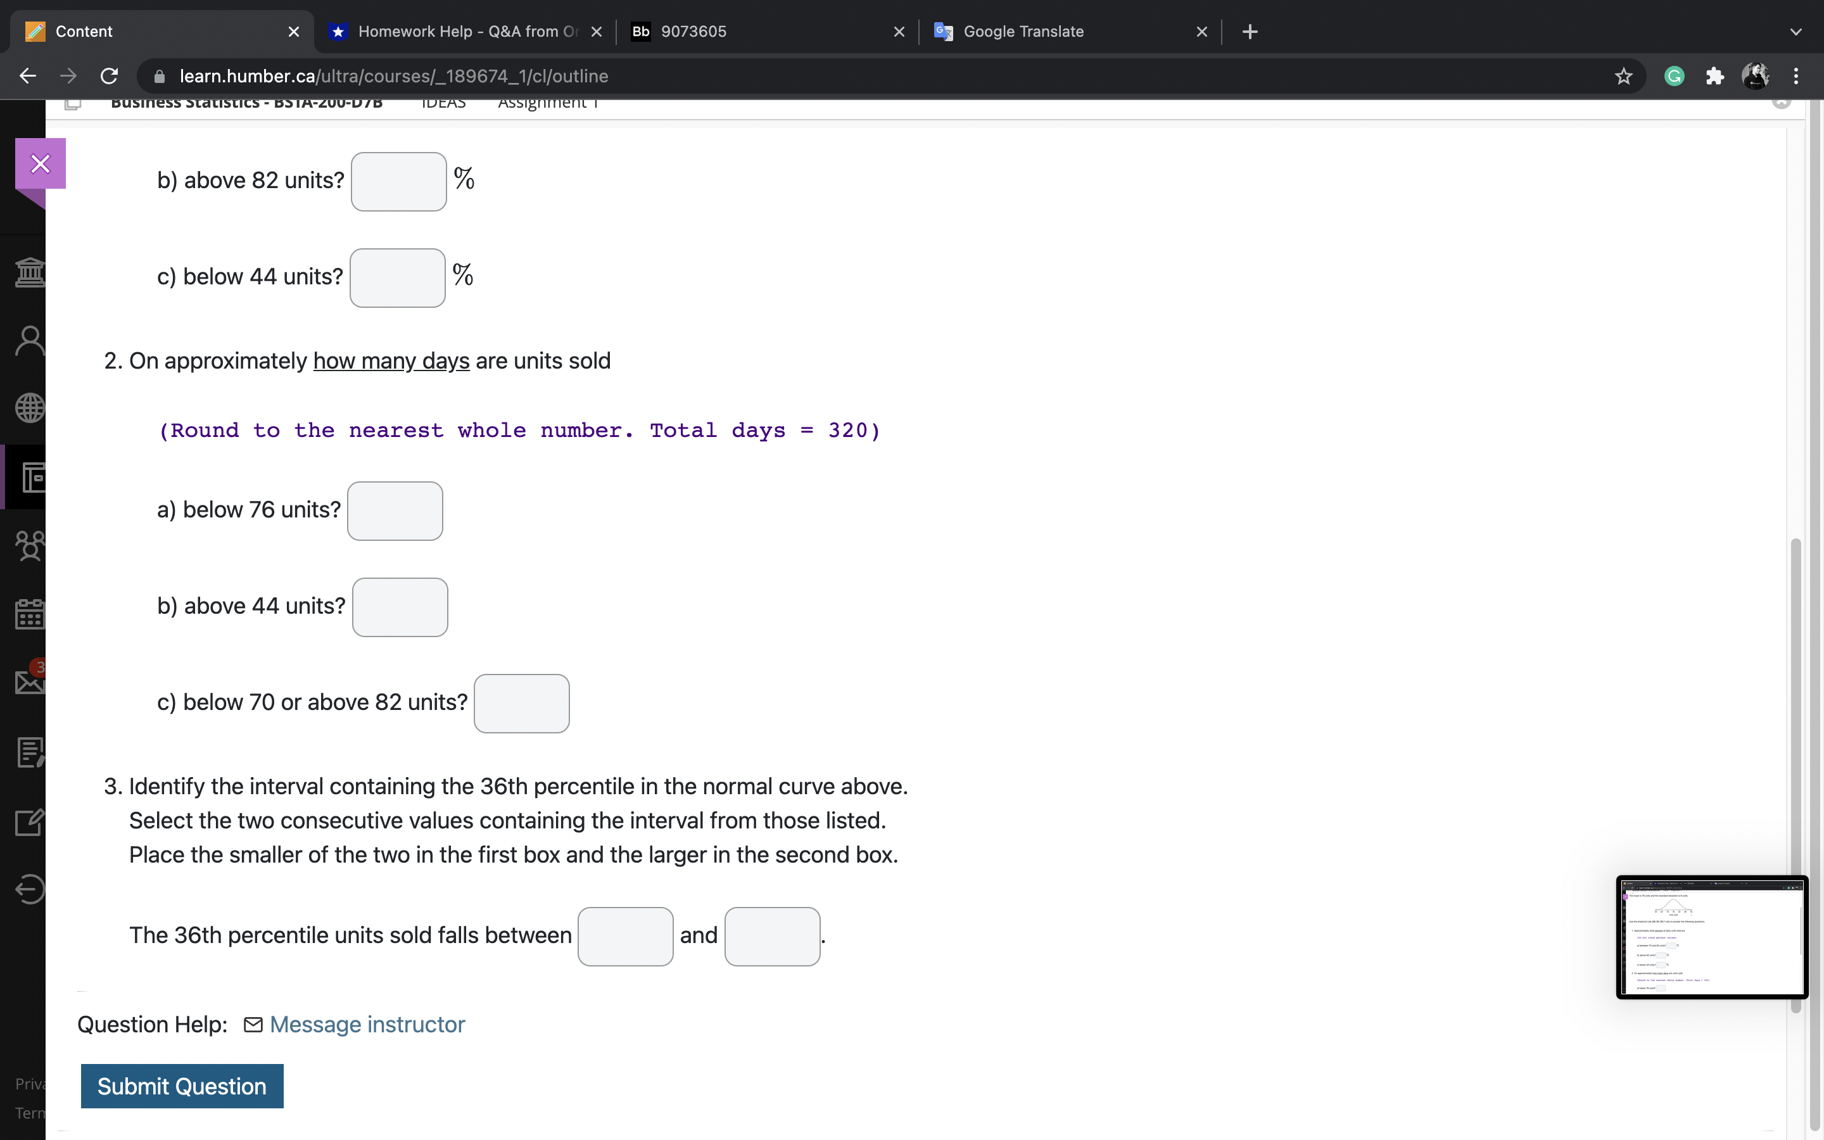Screen dimensions: 1824x1140
Task: Click the page vertical scrollbar
Action: (1796, 776)
